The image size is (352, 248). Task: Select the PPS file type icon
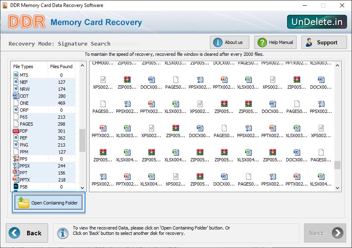pos(16,158)
